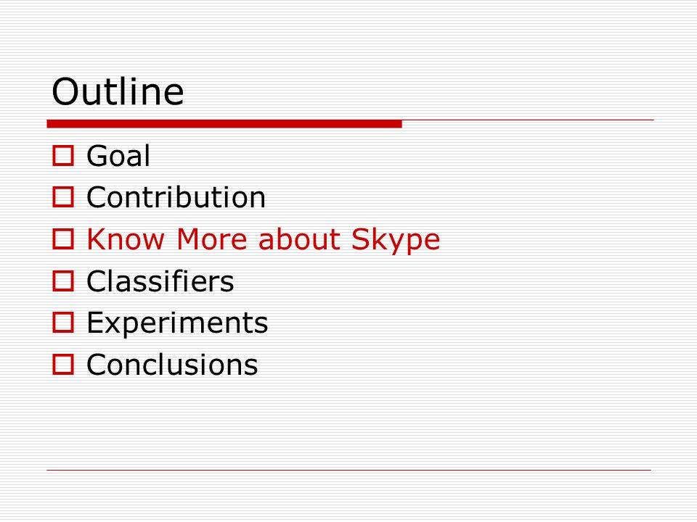Viewport: 697px width, 522px height.
Task: Click the word about in the red item
Action: pos(299,239)
